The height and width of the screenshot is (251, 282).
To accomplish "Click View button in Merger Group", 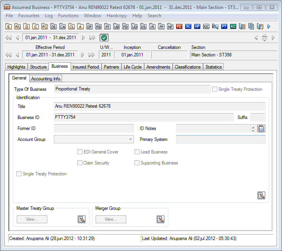I will tap(111, 219).
